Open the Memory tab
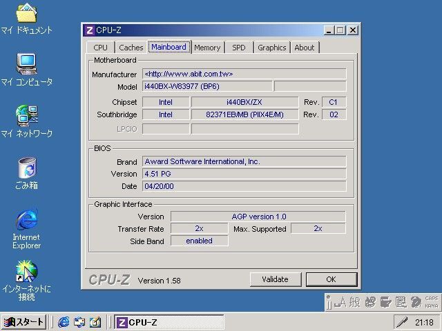Screen dimensions: 442x331 (206, 48)
